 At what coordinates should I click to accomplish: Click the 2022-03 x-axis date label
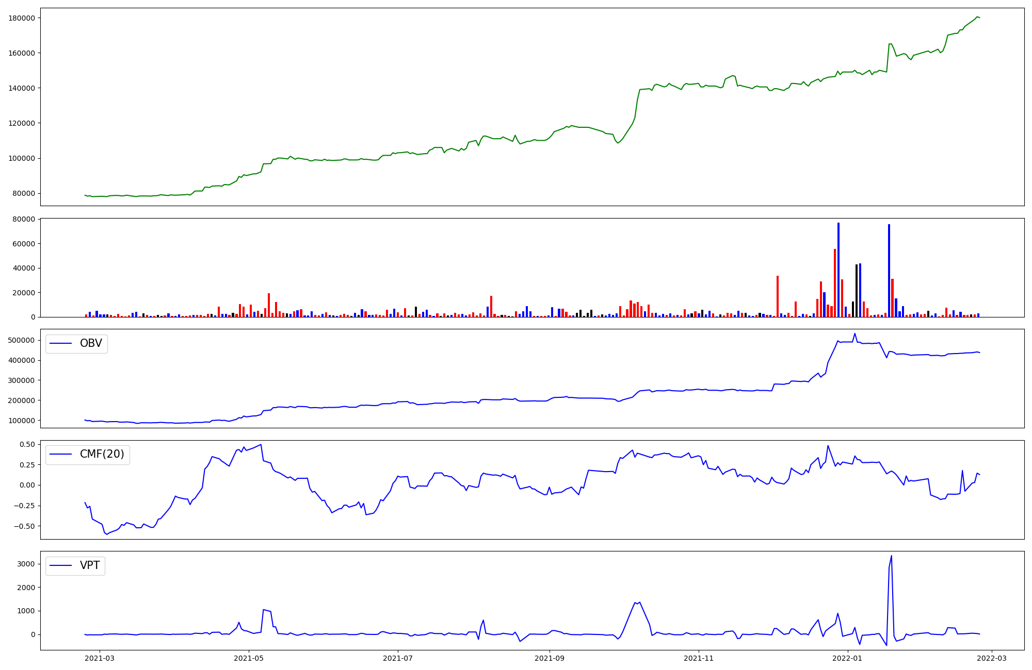991,658
